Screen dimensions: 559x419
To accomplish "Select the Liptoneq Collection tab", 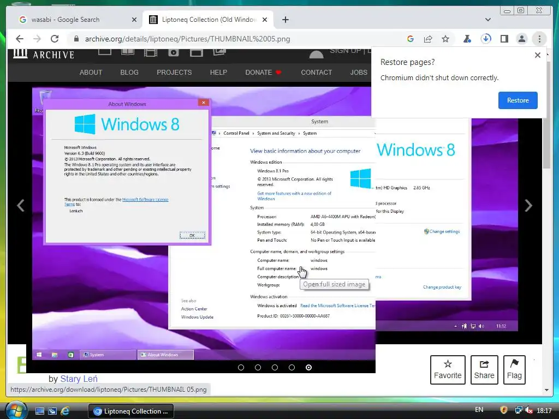I will click(x=208, y=20).
